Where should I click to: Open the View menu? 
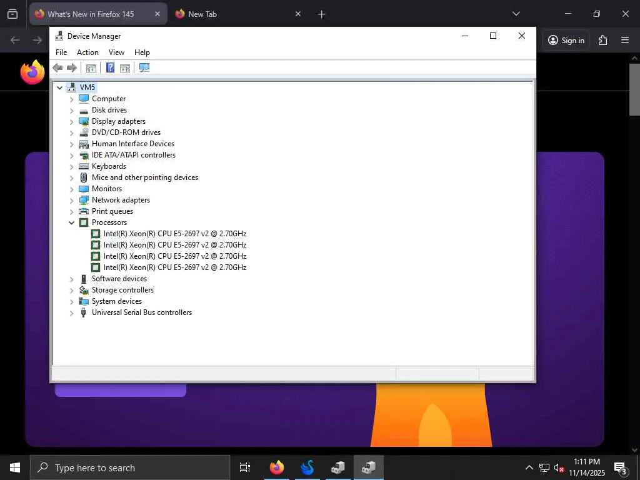[116, 52]
